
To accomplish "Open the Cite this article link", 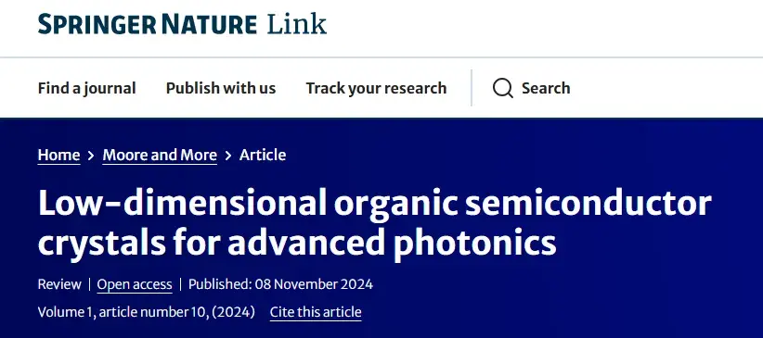I will coord(316,312).
